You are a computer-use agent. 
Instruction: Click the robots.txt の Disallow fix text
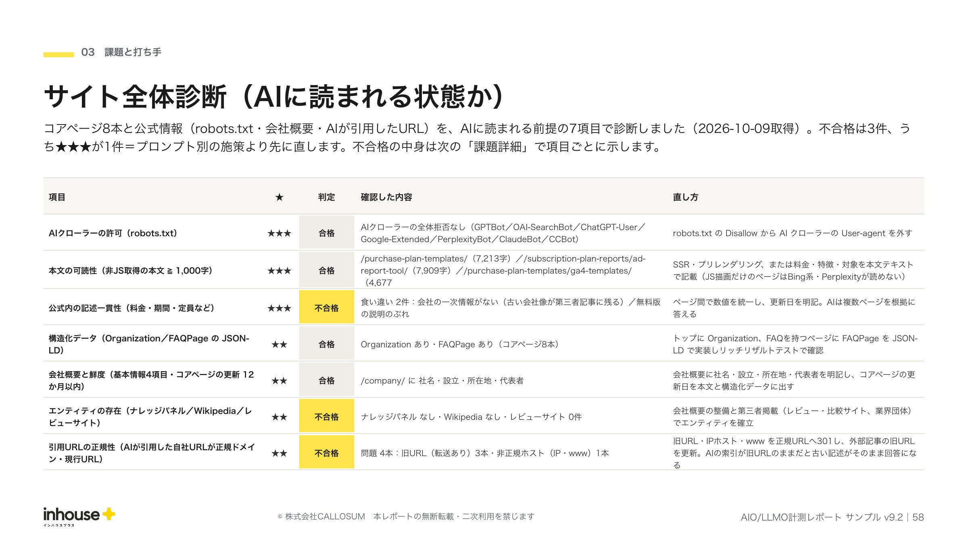coord(793,233)
